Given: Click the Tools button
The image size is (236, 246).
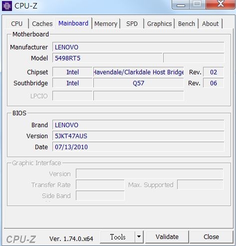Looking at the screenshot, I should [x=118, y=237].
